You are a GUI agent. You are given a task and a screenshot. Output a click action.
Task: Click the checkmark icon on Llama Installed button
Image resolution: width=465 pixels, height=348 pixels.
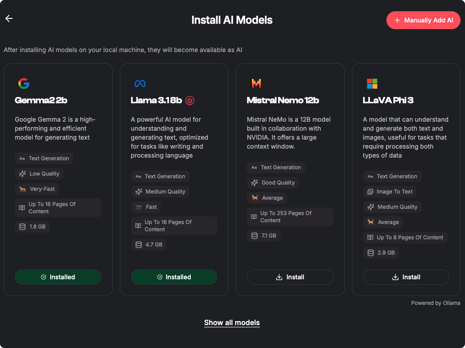(160, 277)
